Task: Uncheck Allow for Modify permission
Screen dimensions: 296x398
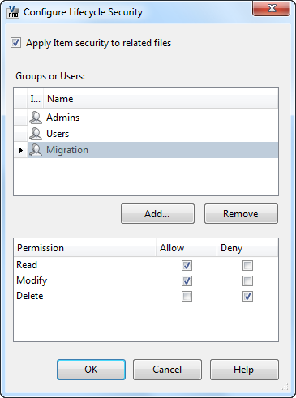Action: 187,280
